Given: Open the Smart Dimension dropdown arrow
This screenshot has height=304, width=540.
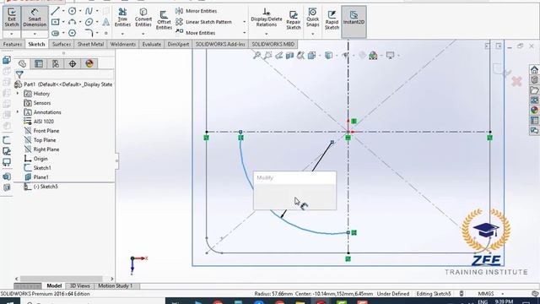Looking at the screenshot, I should tap(35, 34).
